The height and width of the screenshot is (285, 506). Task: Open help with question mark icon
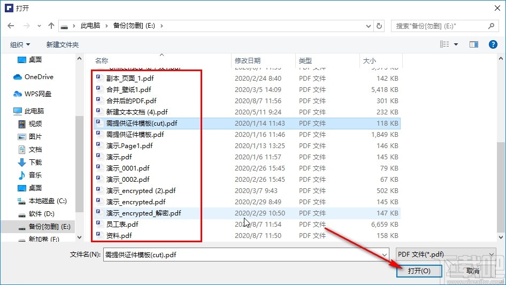tap(493, 44)
